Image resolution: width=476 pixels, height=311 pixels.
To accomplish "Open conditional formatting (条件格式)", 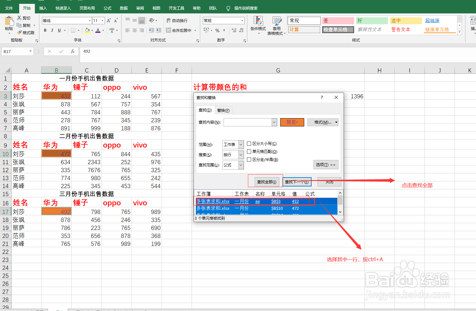I will [258, 26].
